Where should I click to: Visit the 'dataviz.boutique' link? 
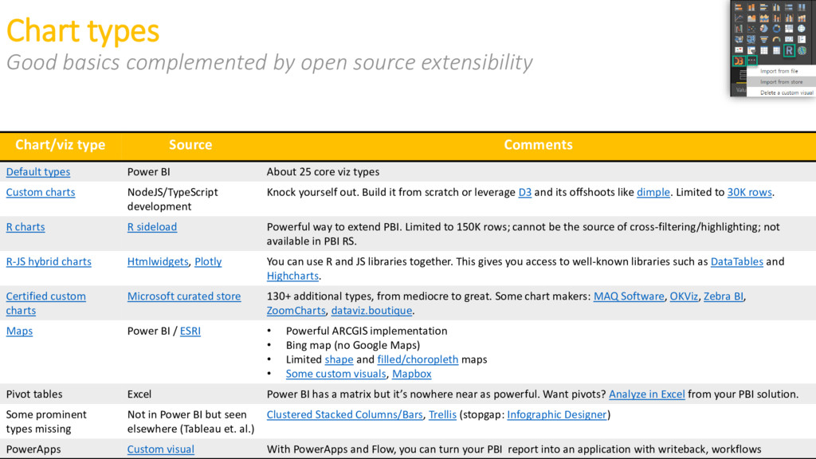pyautogui.click(x=371, y=311)
